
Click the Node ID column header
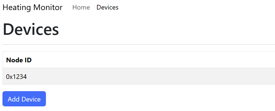click(x=19, y=60)
